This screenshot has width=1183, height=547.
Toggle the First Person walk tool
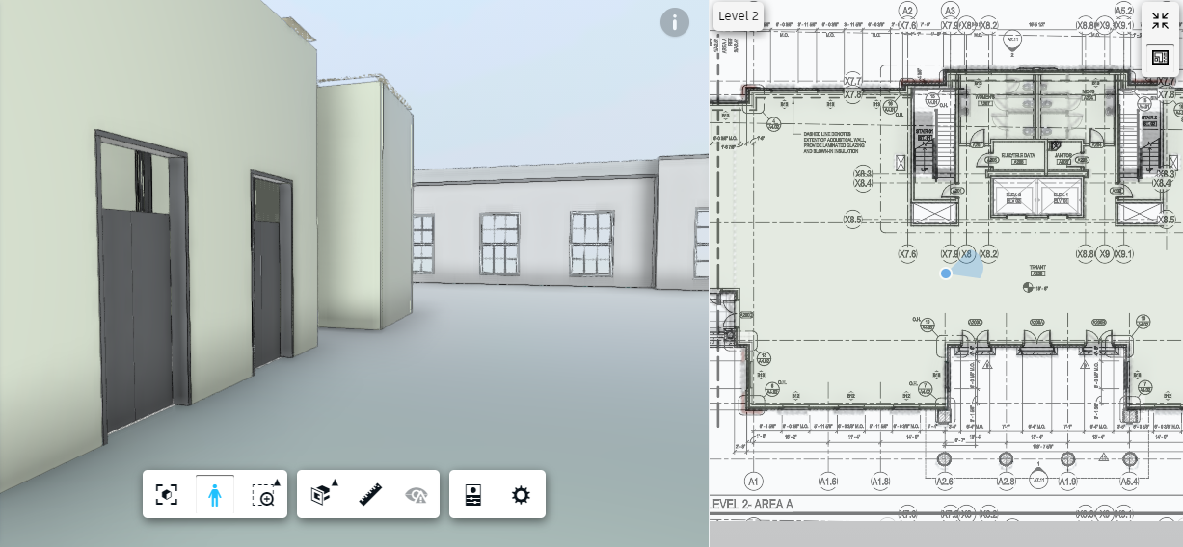tap(215, 495)
